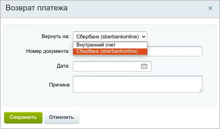Click the Дата: label

tap(63, 66)
